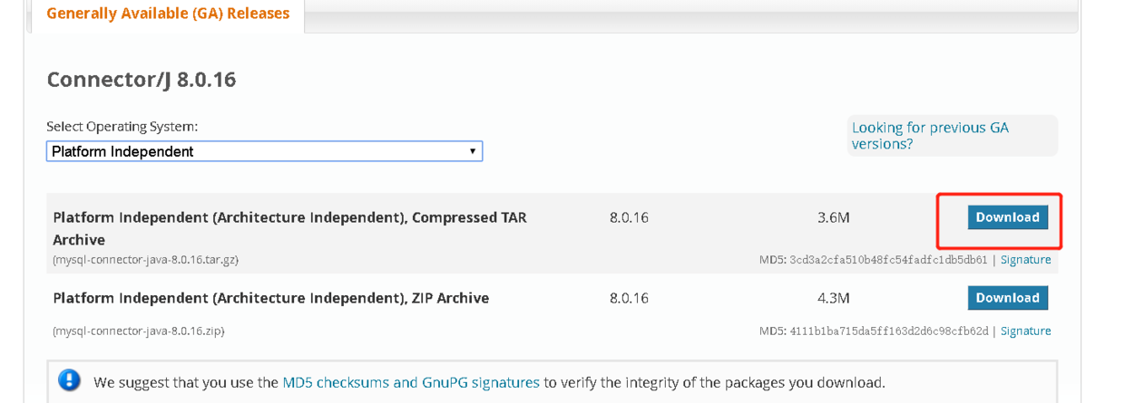The image size is (1125, 403).
Task: Click the arrow of the operating system selector
Action: click(473, 151)
